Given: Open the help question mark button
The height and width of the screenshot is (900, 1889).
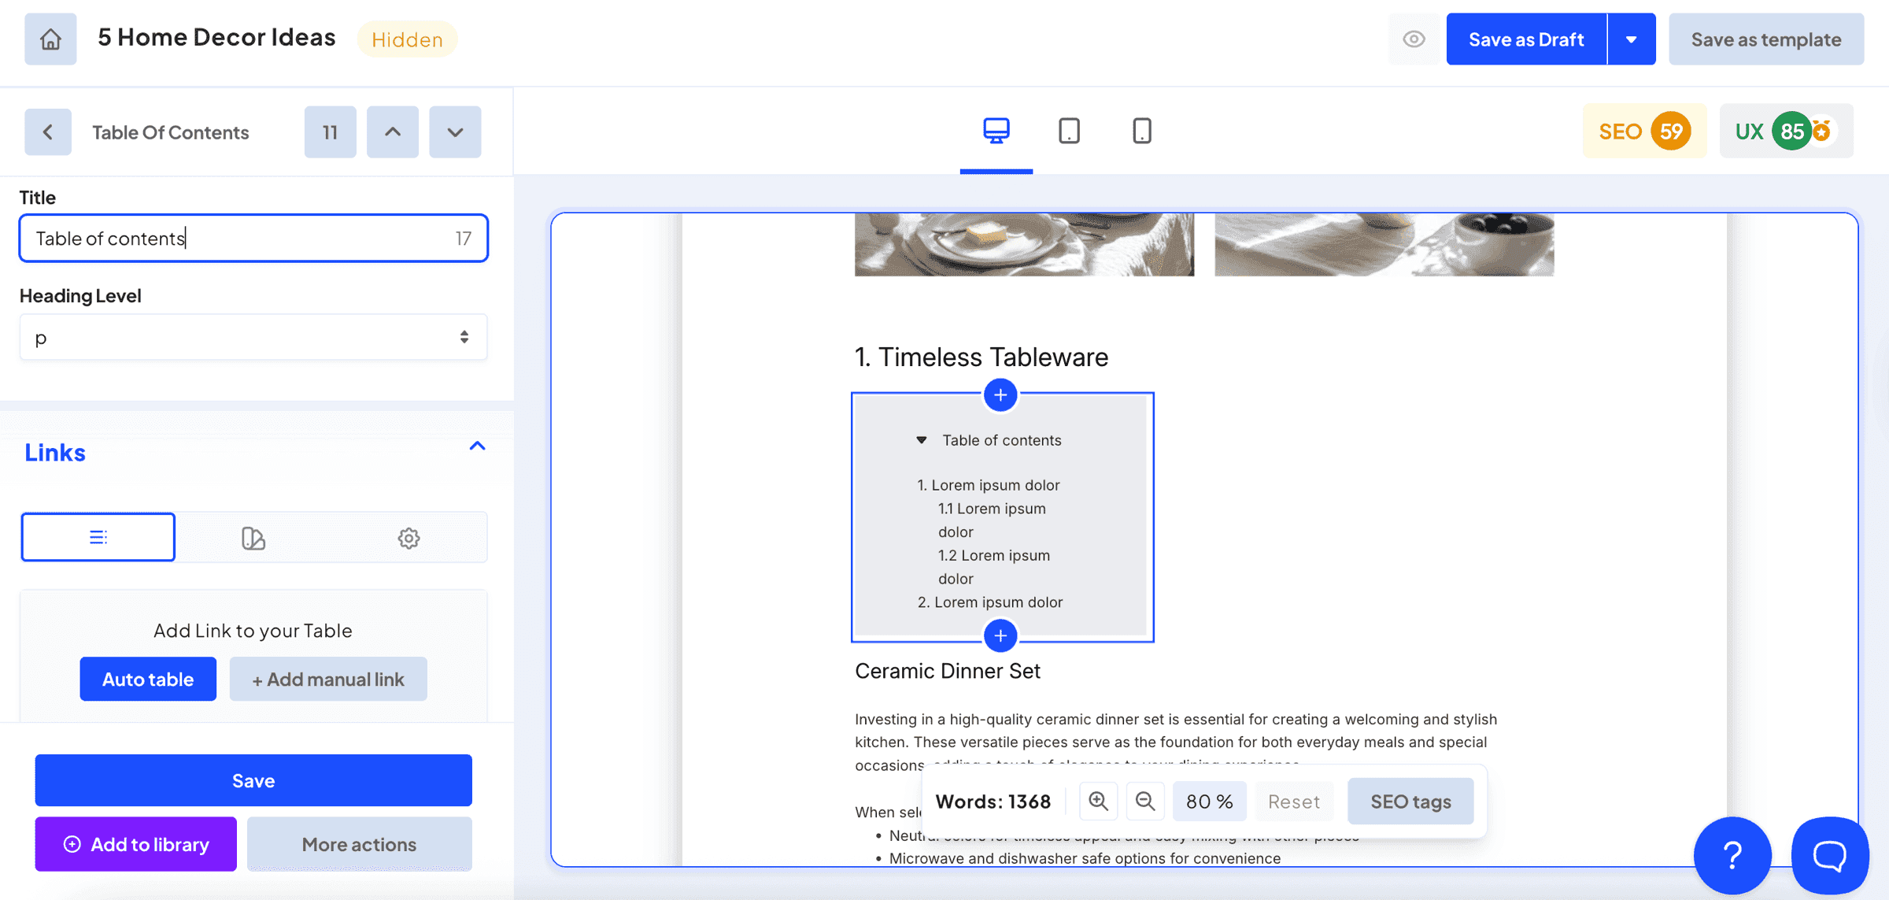Looking at the screenshot, I should [1732, 855].
